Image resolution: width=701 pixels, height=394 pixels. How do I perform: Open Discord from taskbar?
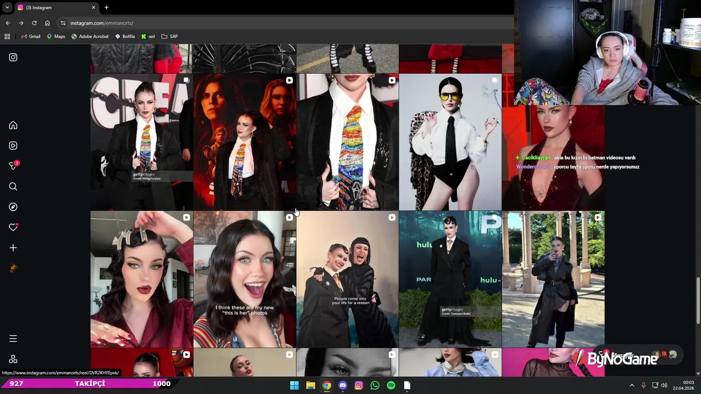point(343,385)
